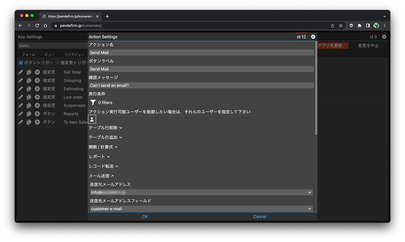Delete the Suspension action with X icon
Image resolution: width=405 pixels, height=242 pixels.
click(x=37, y=106)
